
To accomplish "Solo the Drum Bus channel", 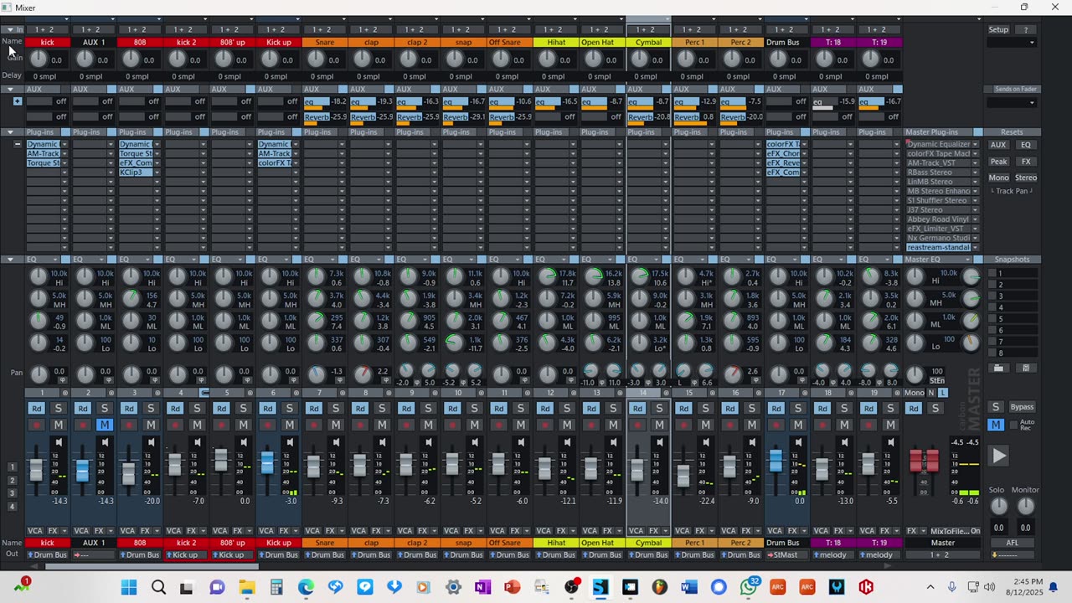I will (798, 408).
